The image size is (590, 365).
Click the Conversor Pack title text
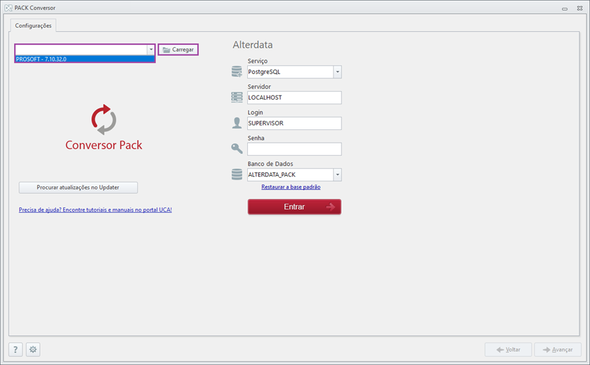[104, 145]
